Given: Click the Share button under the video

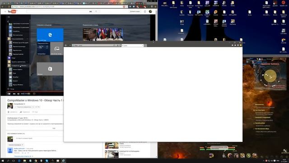Looking at the screenshot, I should [x=25, y=112].
